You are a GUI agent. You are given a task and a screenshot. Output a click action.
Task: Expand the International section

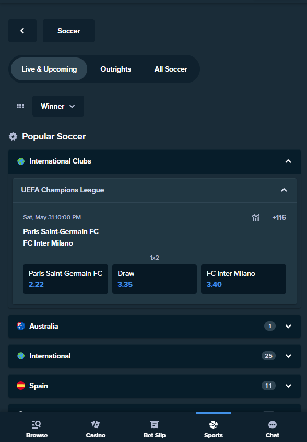pyautogui.click(x=155, y=356)
